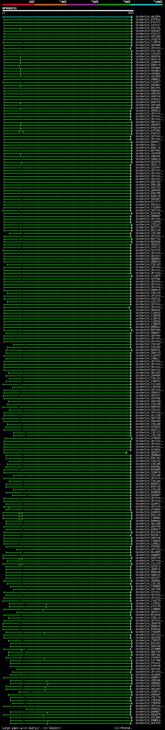Open hit UniRef100_C6T017
Screen dimensions: 165x730
click(x=148, y=25)
